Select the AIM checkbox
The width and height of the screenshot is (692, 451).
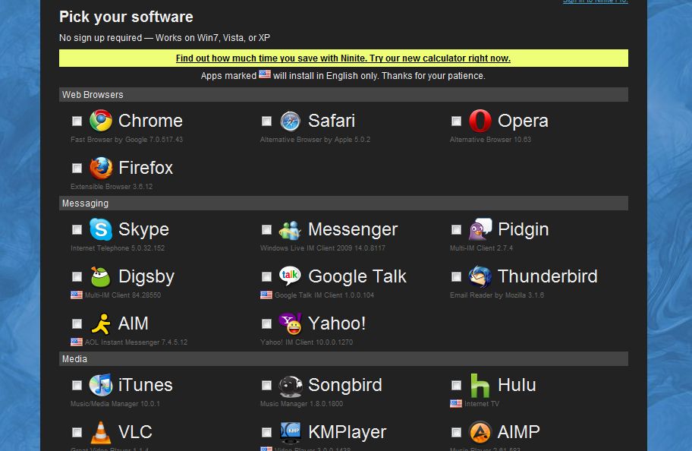[77, 324]
